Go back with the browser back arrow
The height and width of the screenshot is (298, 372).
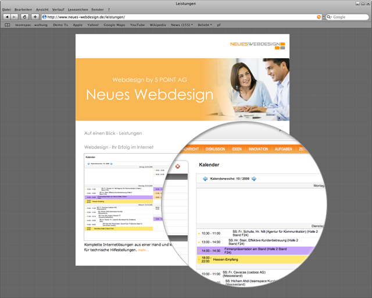[7, 17]
